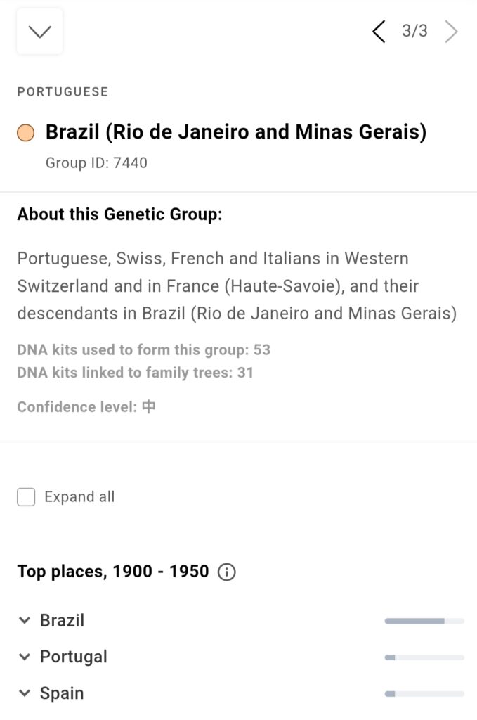Select the Brazil place name
This screenshot has height=720, width=477.
pos(62,620)
